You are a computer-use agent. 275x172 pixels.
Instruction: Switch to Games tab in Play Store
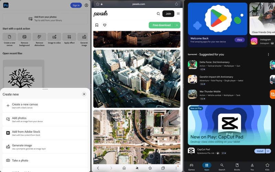(191, 167)
